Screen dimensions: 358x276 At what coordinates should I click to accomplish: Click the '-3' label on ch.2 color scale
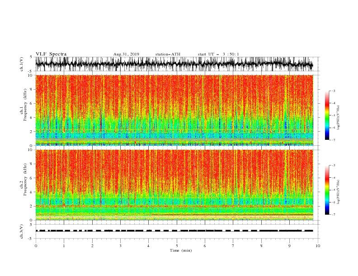(x=333, y=166)
